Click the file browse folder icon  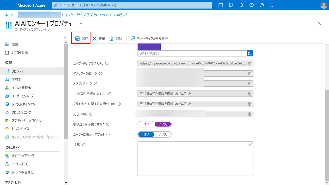click(250, 53)
